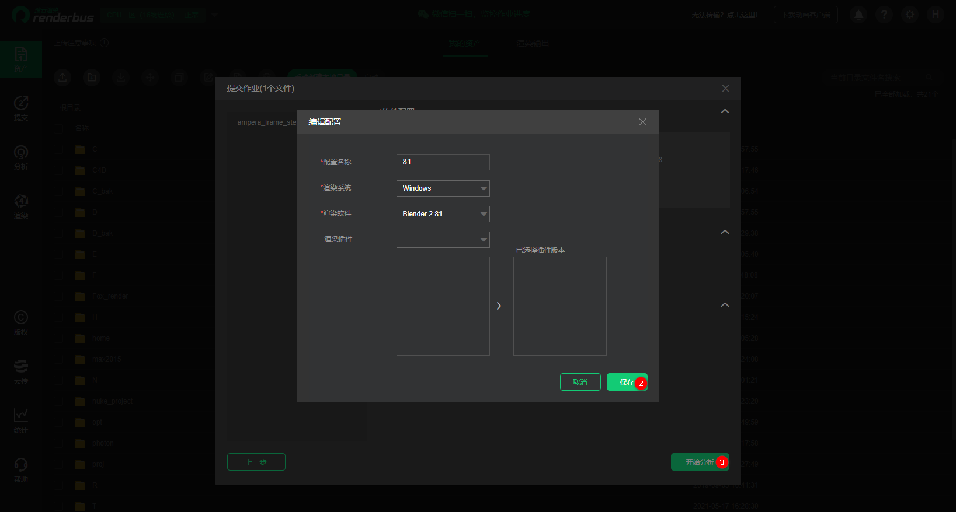
Task: Tick the checkbox for folder home
Action: point(59,338)
